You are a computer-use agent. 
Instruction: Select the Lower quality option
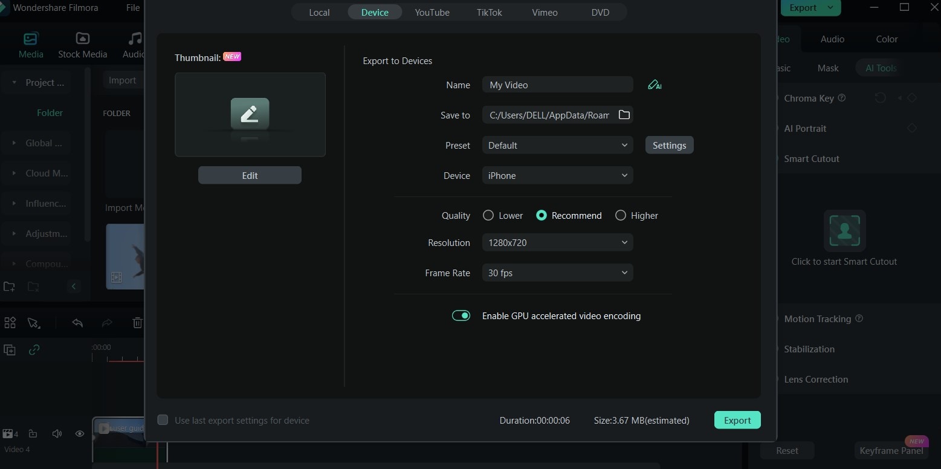point(503,215)
